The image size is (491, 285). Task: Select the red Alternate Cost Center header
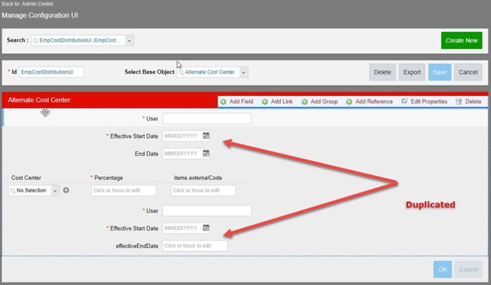tap(110, 100)
